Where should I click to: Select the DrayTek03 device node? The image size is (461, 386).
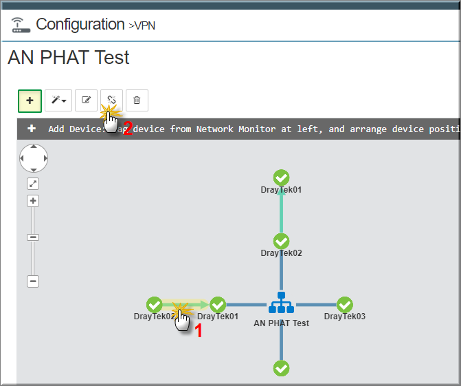tap(345, 305)
